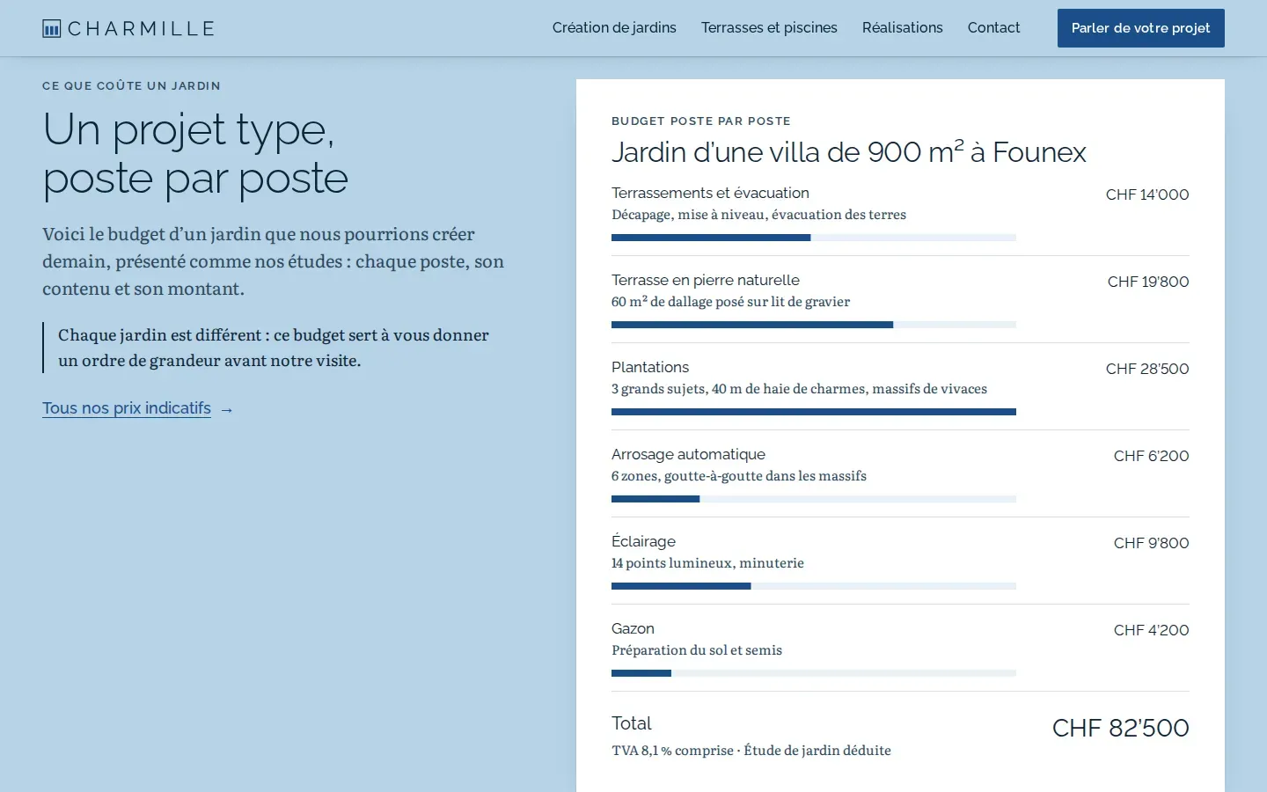Screen dimensions: 1267x792
Task: Click the CHF 28'500 Plantations amount
Action: coord(1147,369)
